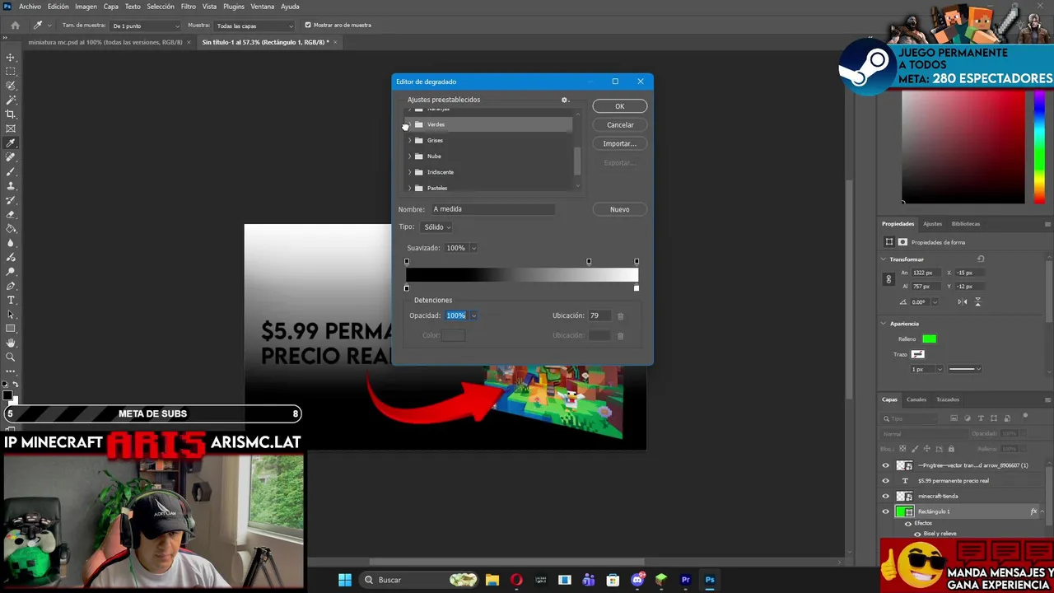Select the Clone Stamp tool
Viewport: 1054px width, 593px height.
point(11,185)
